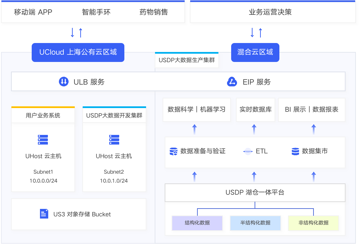The image size is (360, 244).
Task: Click the 数据集市 label text
Action: [315, 151]
